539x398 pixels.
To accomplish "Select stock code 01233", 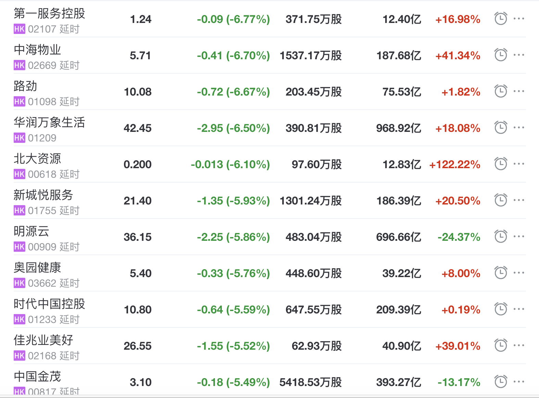I will pos(42,320).
